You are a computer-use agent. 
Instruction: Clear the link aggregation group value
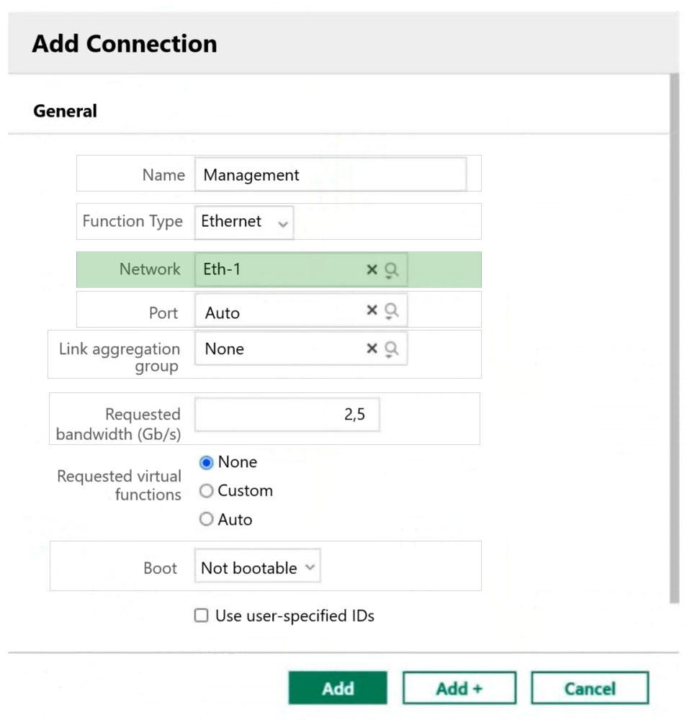click(x=372, y=348)
